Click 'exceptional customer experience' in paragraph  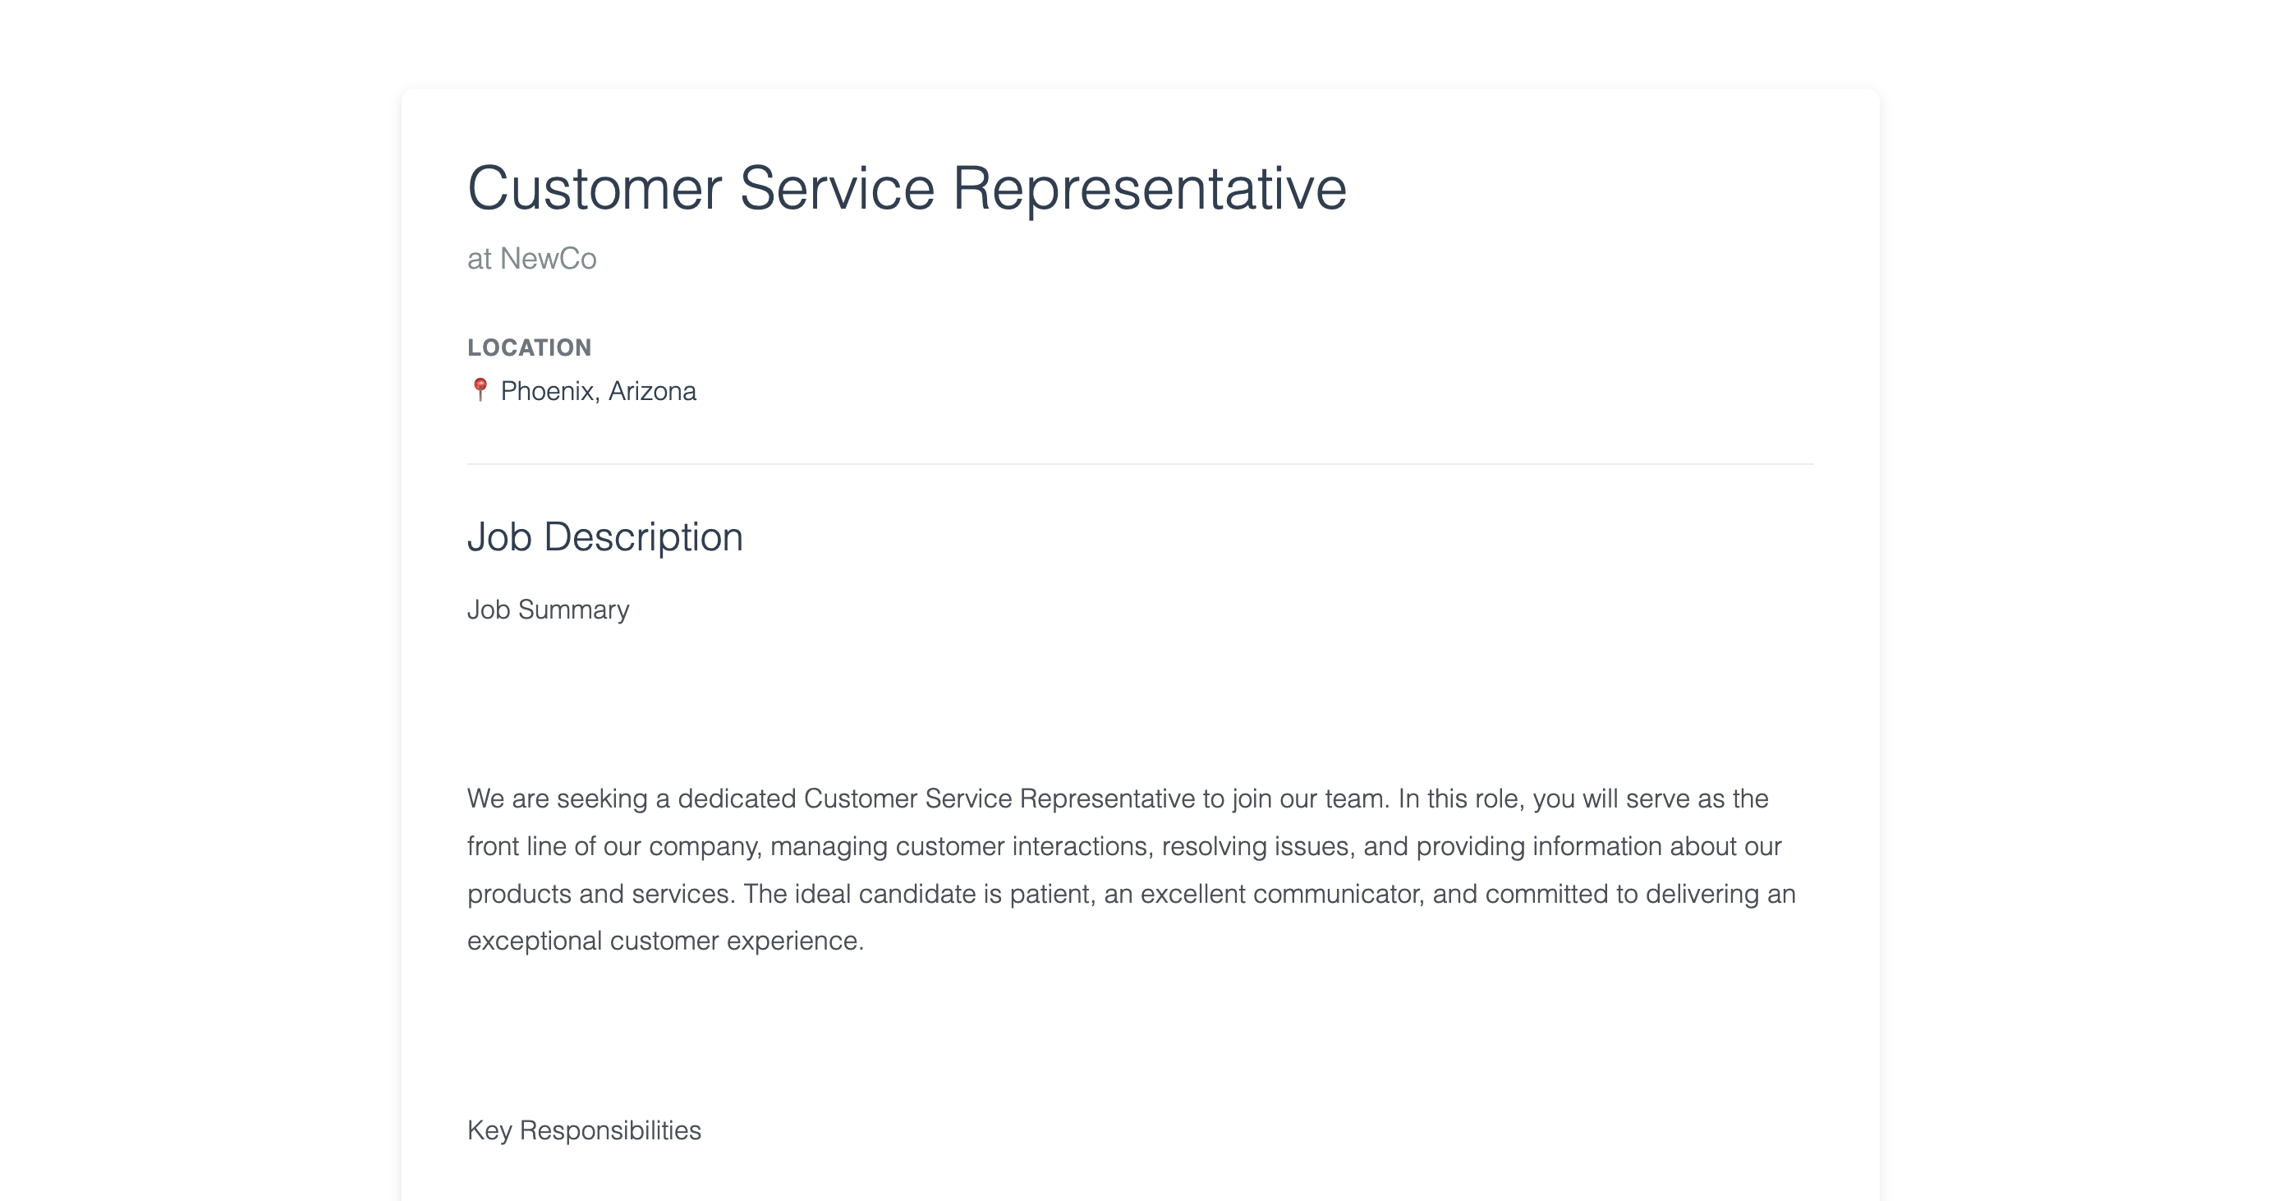(x=664, y=941)
